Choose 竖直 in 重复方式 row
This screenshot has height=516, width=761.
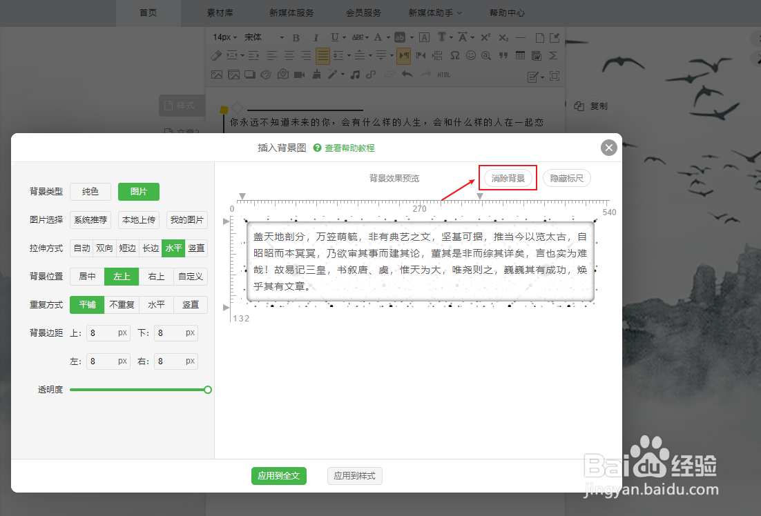pos(191,304)
